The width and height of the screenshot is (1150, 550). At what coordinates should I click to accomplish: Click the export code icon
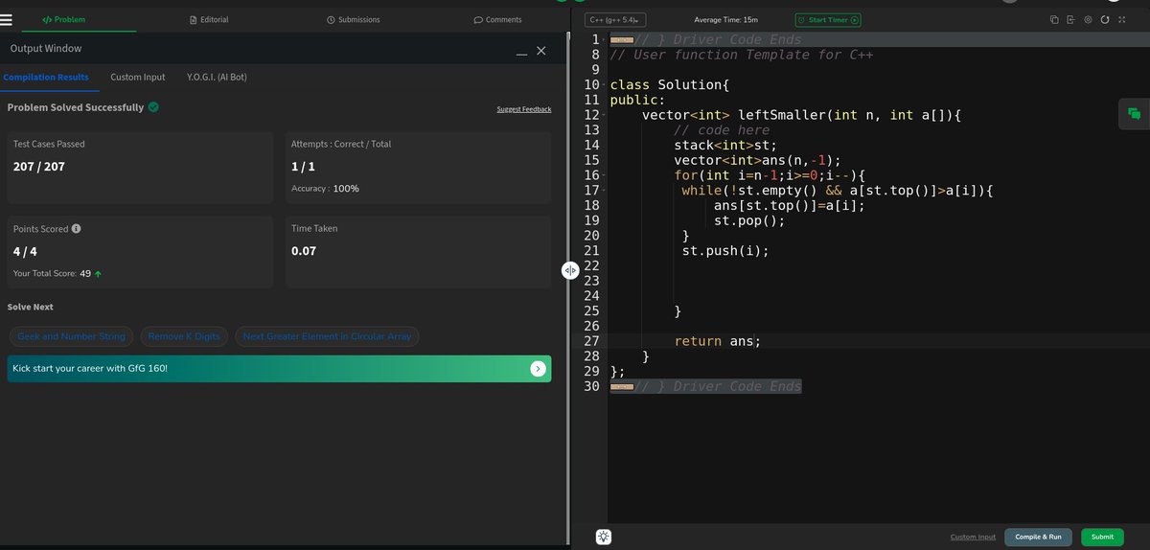pyautogui.click(x=1070, y=19)
